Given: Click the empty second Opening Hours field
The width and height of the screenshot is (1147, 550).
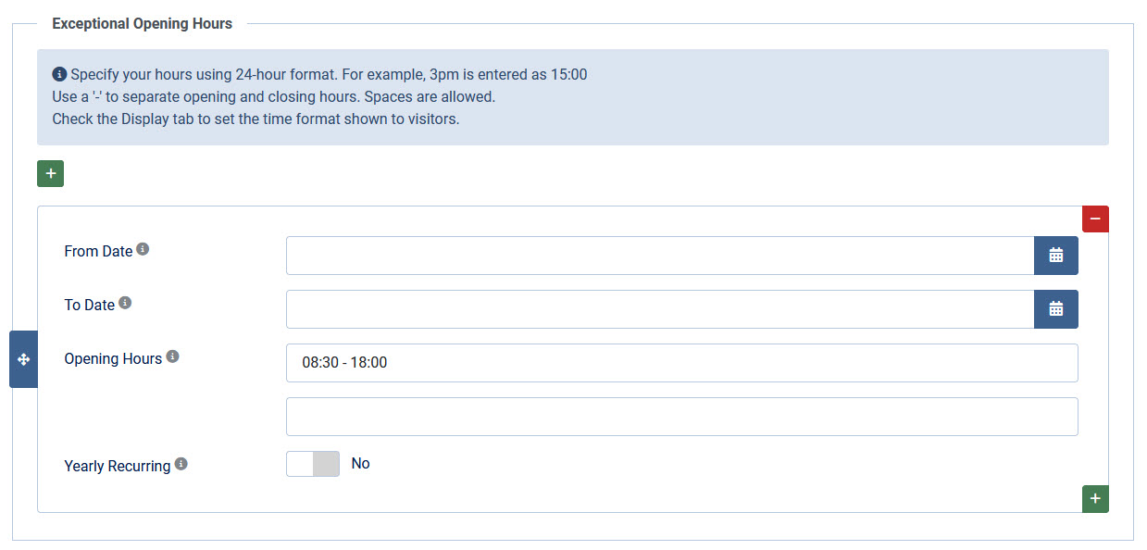Looking at the screenshot, I should 681,417.
